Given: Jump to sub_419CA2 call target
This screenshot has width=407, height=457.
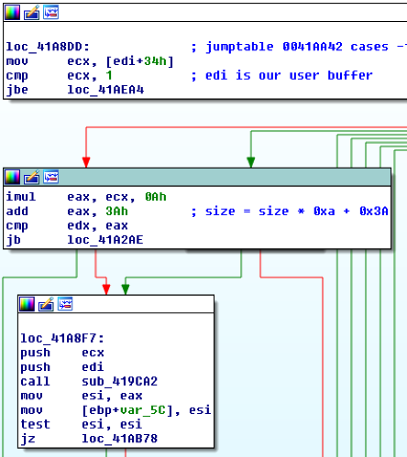Looking at the screenshot, I should [x=119, y=382].
